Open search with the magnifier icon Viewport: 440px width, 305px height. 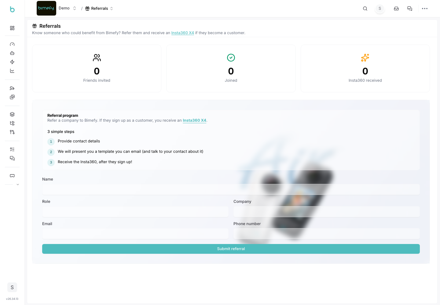pos(365,9)
